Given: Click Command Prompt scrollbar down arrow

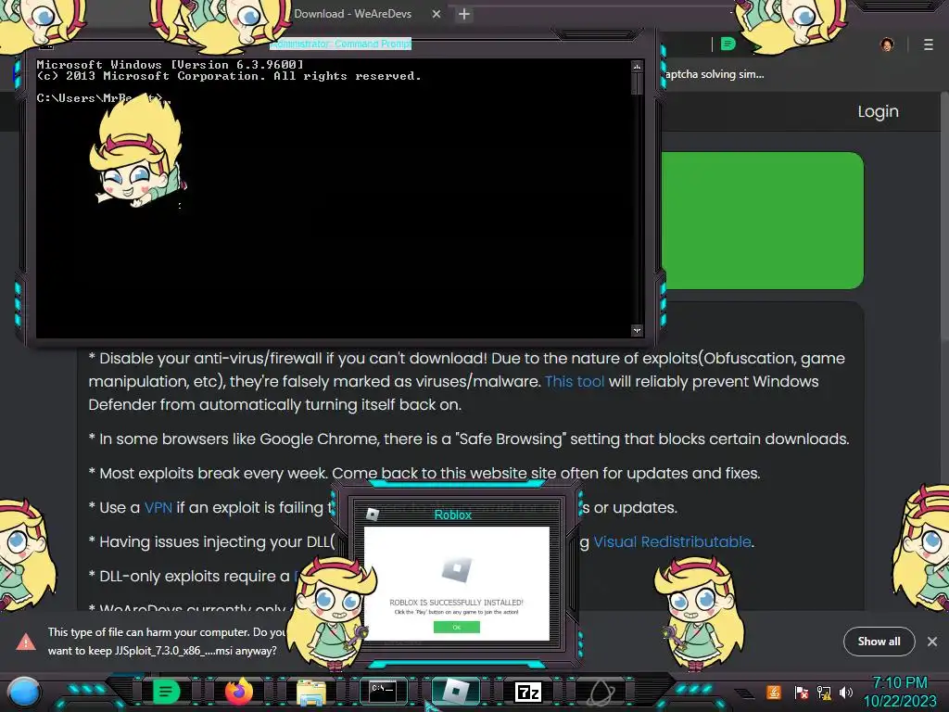Looking at the screenshot, I should (x=637, y=330).
